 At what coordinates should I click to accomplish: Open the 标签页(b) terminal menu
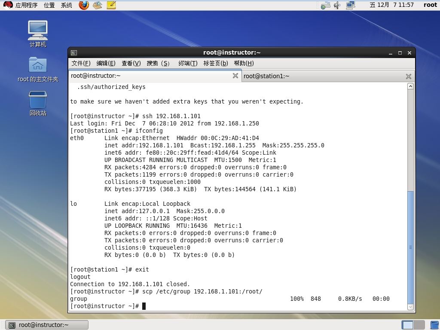point(216,64)
